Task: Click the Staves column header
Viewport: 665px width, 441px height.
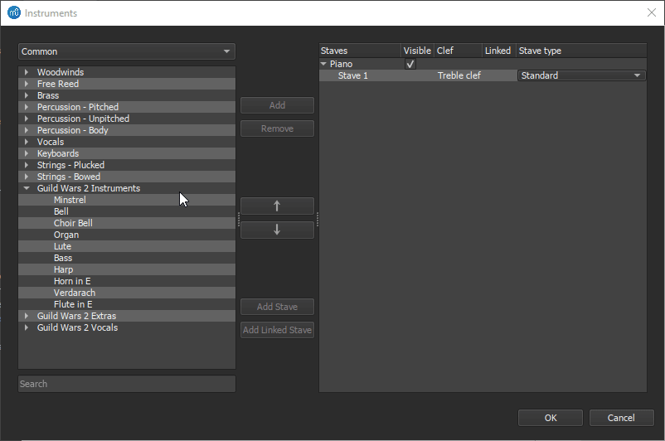Action: 360,51
